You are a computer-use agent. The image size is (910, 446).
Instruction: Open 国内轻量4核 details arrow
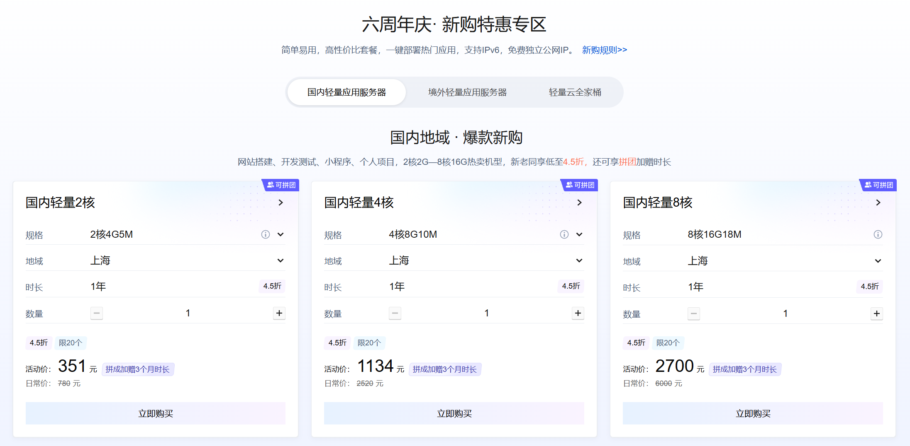580,203
